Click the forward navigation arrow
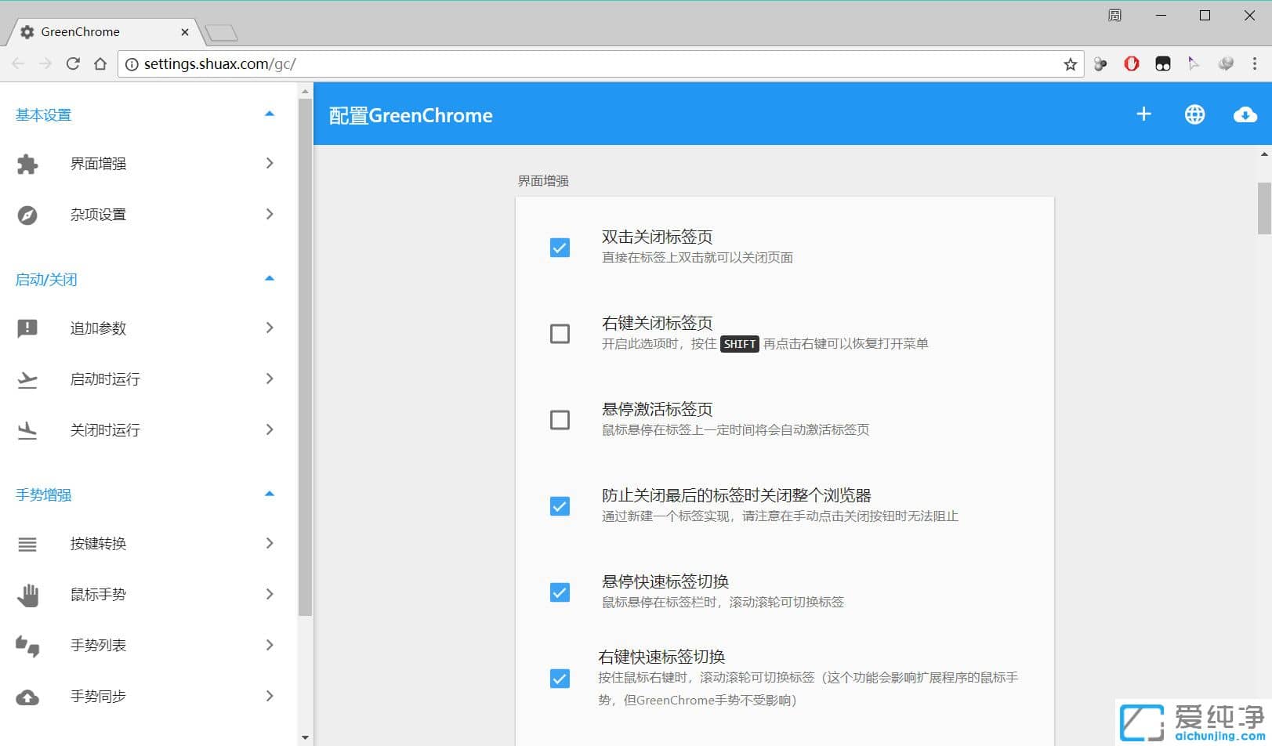This screenshot has width=1272, height=746. pos(45,63)
